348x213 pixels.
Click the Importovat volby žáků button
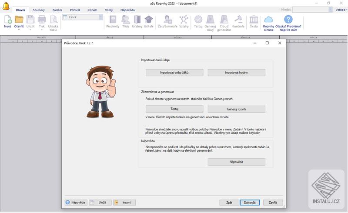tap(174, 73)
